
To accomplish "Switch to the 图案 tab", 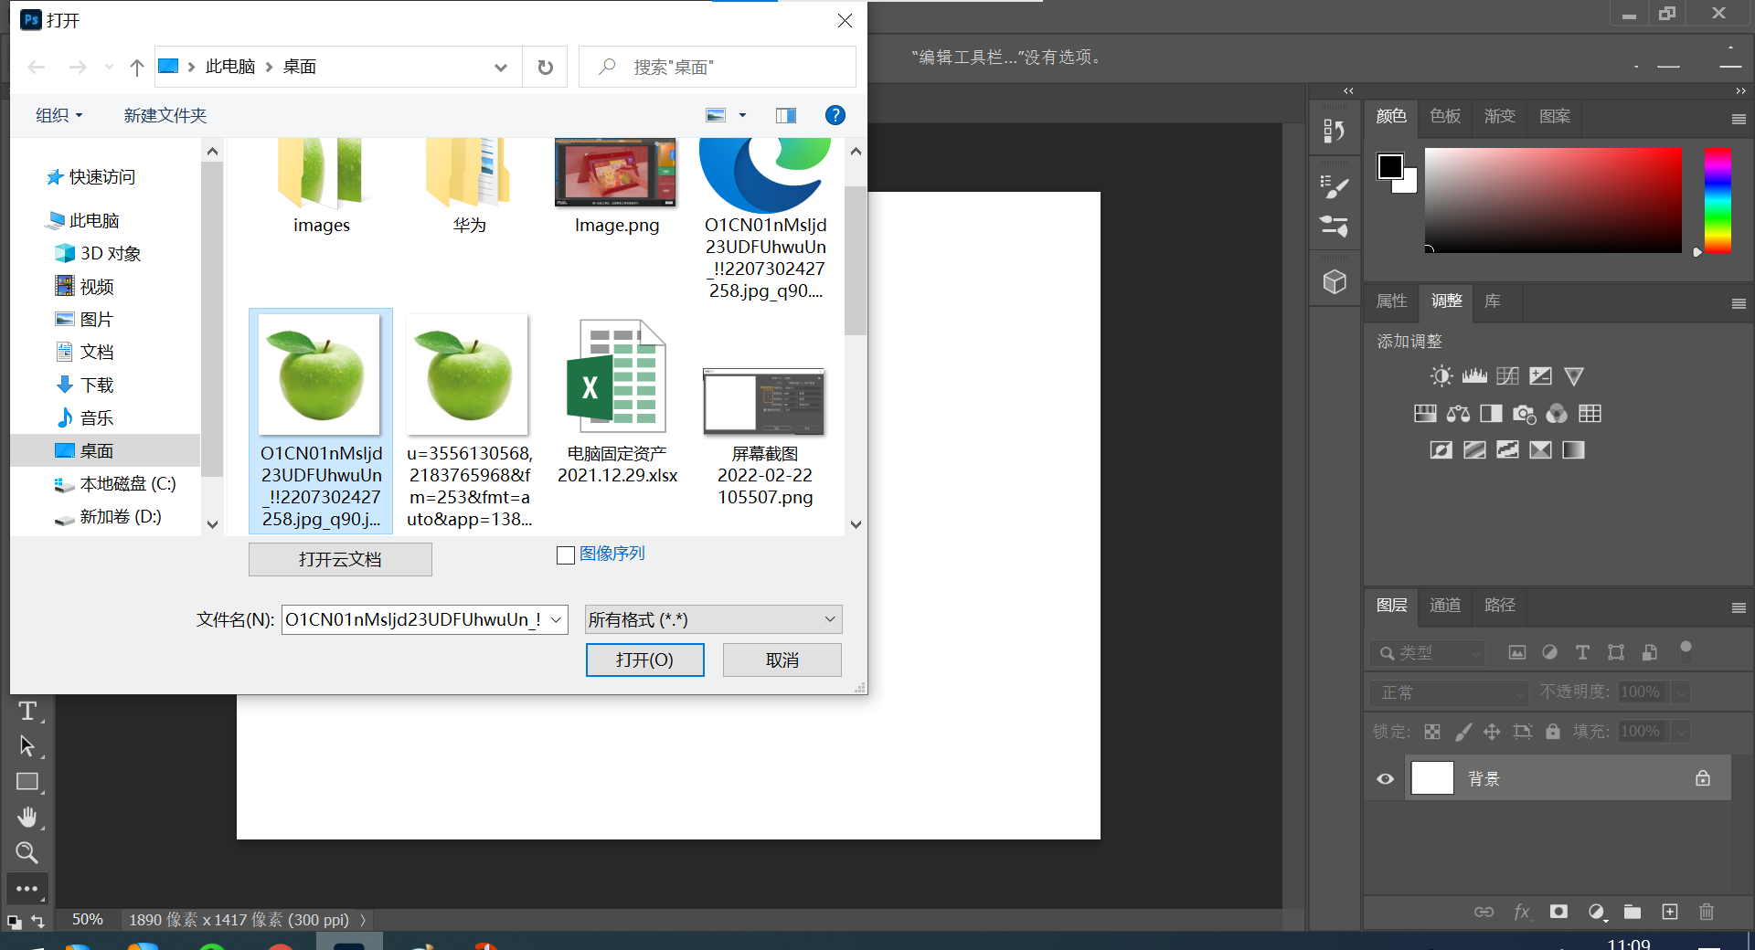I will [1555, 116].
